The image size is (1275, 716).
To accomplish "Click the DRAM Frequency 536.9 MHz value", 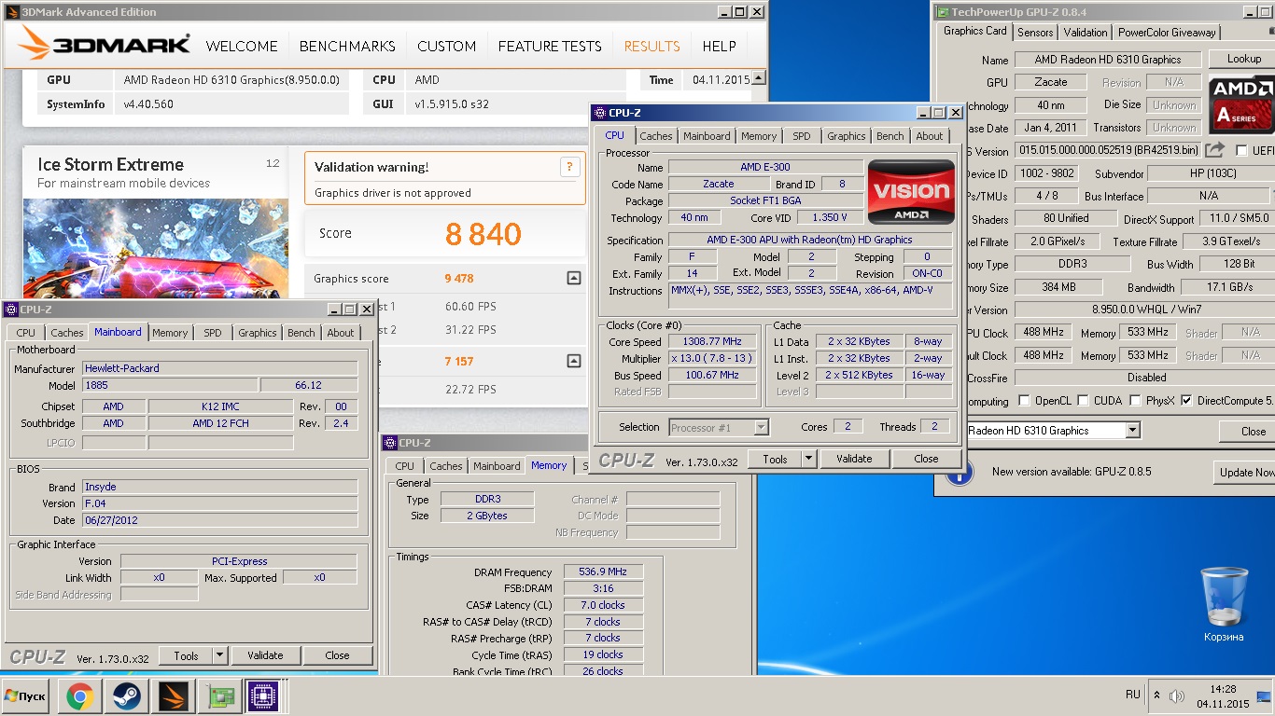I will (x=602, y=571).
